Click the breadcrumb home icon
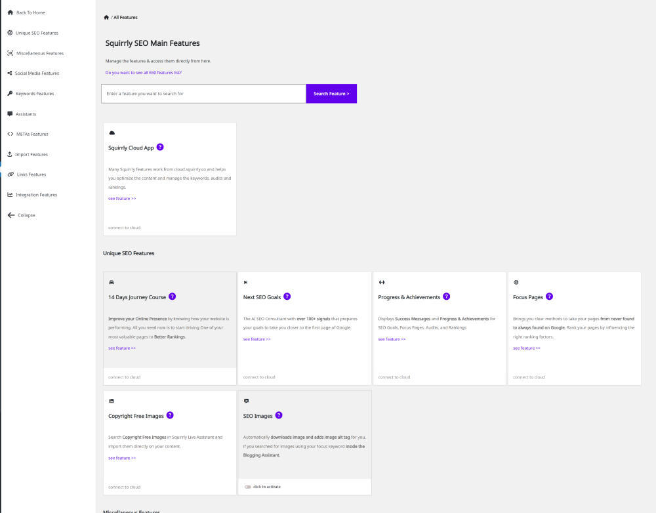 point(106,17)
